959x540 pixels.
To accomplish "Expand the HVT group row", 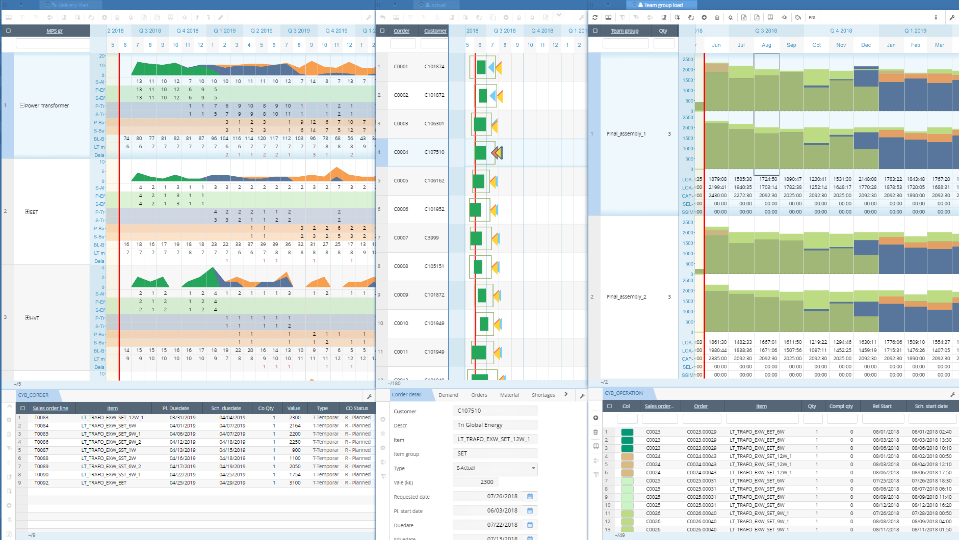I will tap(27, 317).
